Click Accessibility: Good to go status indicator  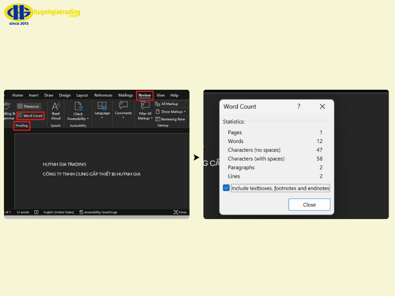[98, 212]
